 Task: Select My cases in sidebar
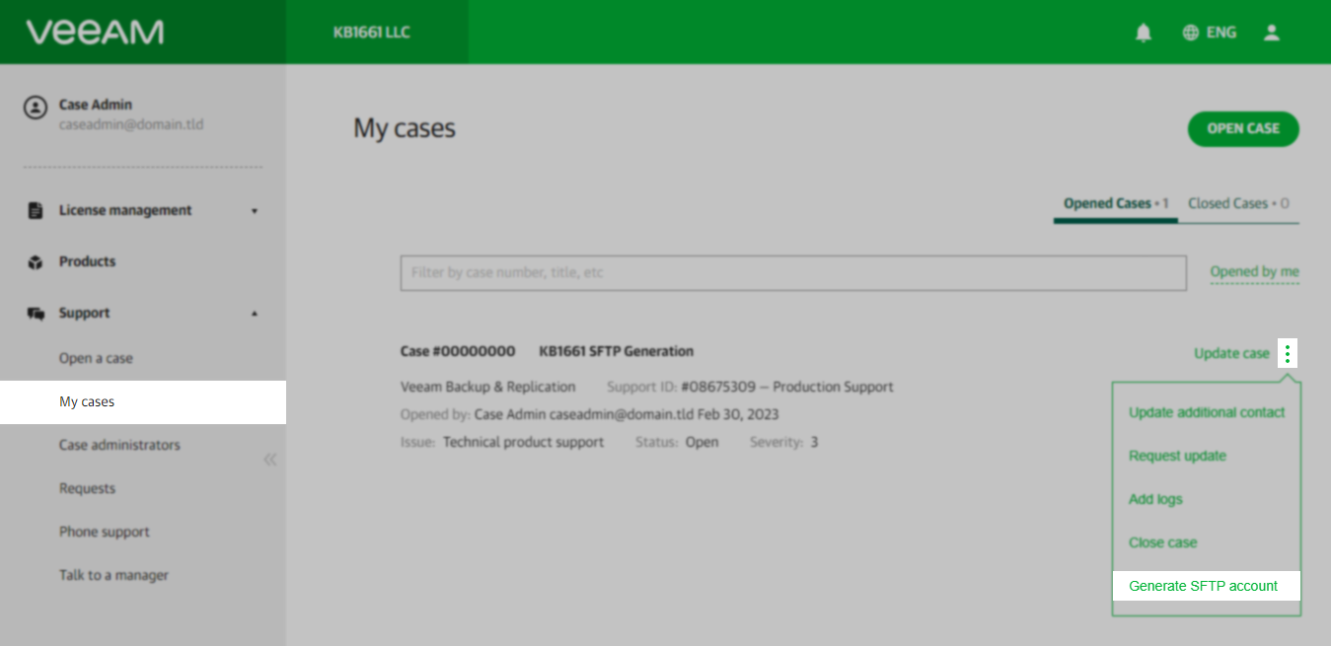tap(143, 402)
